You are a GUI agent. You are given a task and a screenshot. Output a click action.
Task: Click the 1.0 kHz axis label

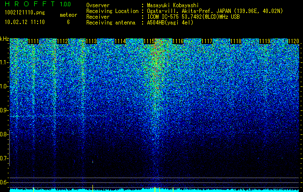[4, 86]
